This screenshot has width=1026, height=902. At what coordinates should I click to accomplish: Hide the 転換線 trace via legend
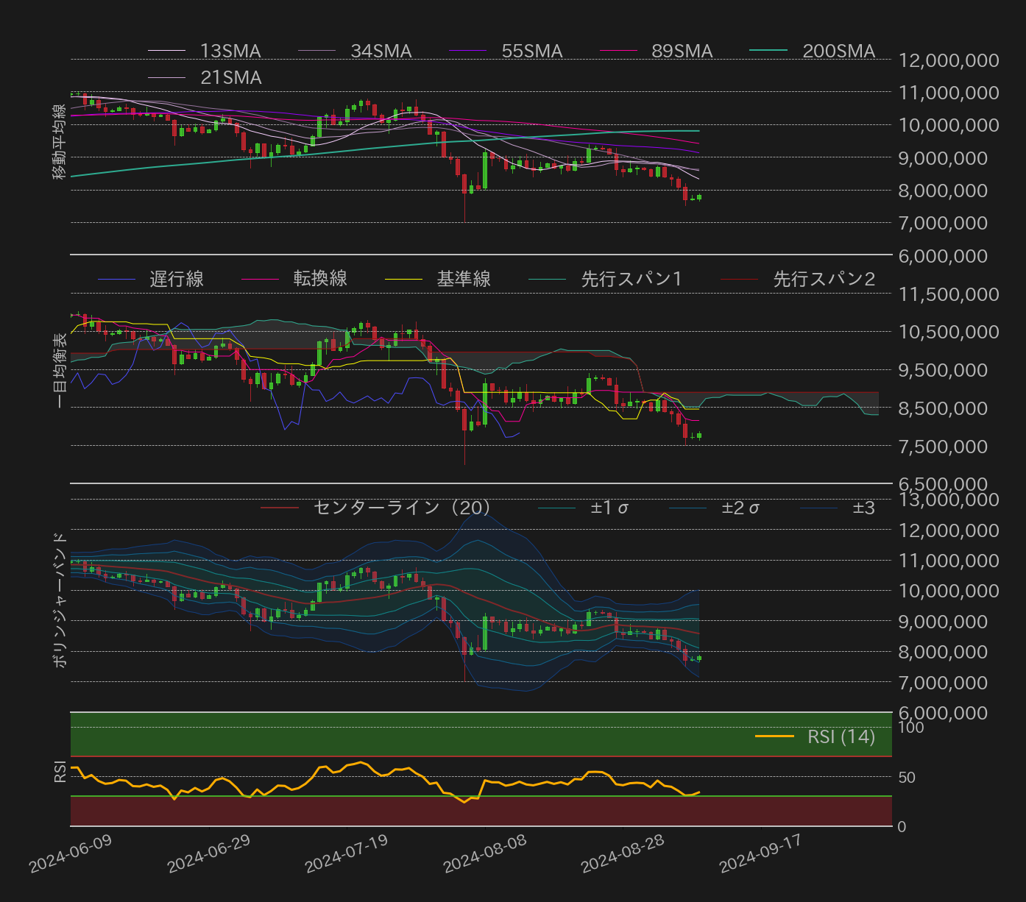pyautogui.click(x=294, y=279)
